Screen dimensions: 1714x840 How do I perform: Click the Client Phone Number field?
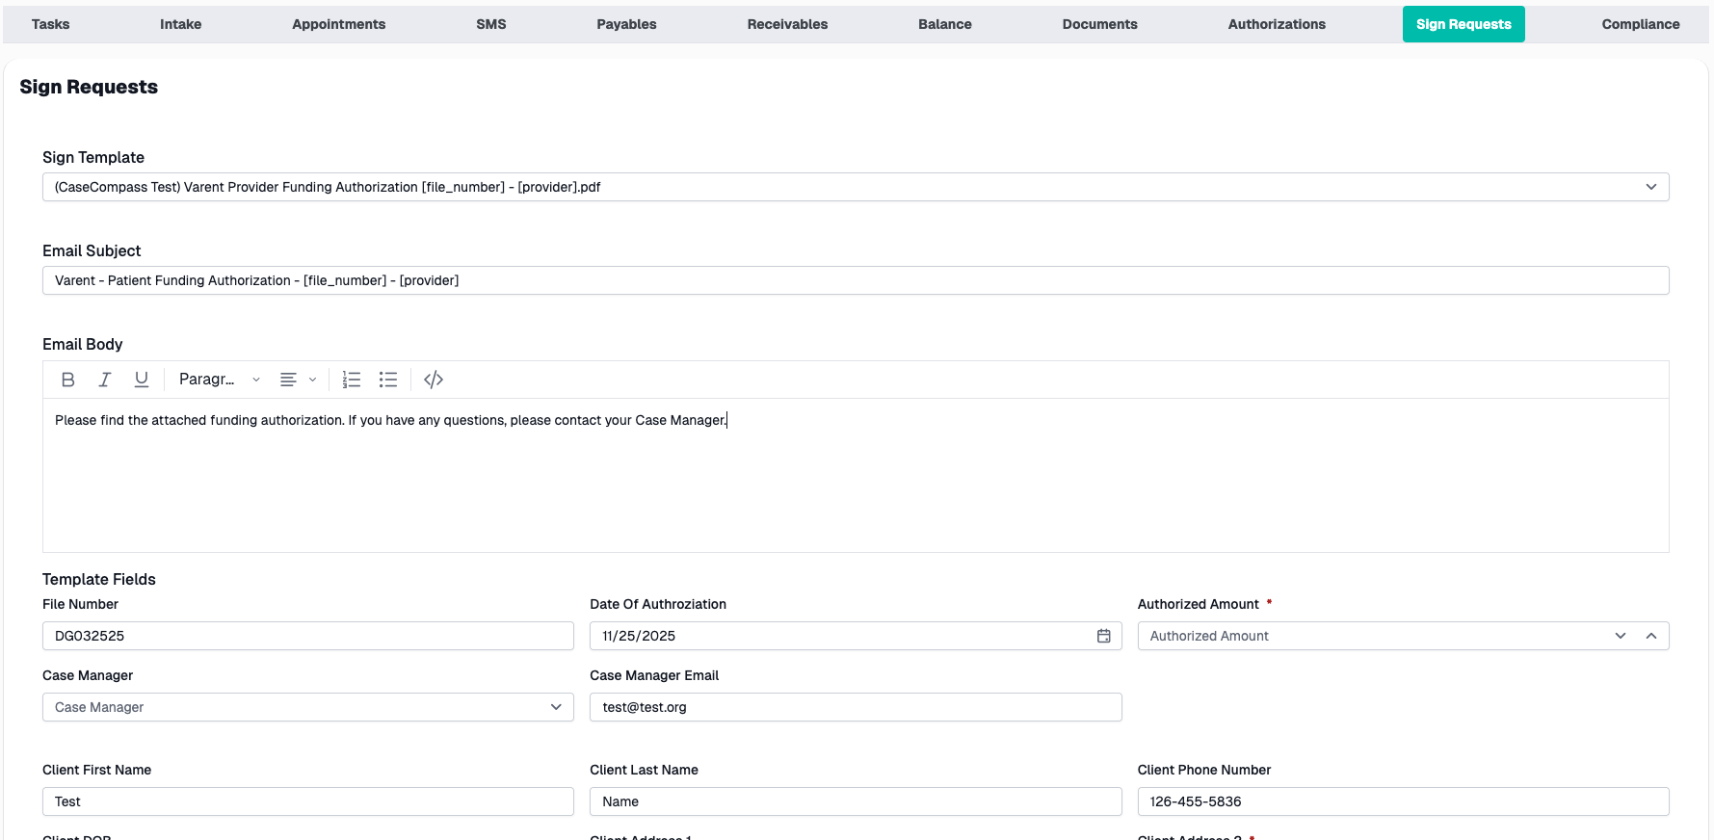click(1402, 801)
